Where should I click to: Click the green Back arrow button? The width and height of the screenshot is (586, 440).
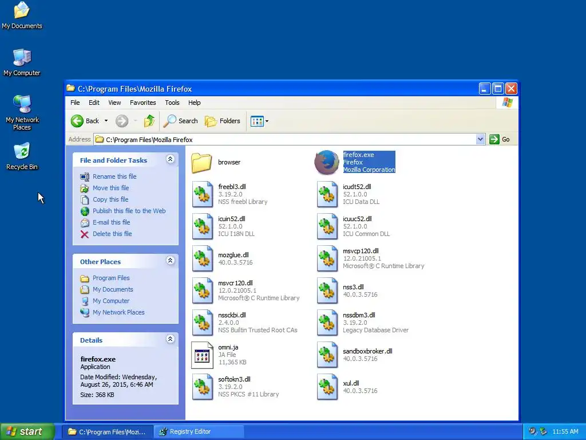click(x=77, y=121)
